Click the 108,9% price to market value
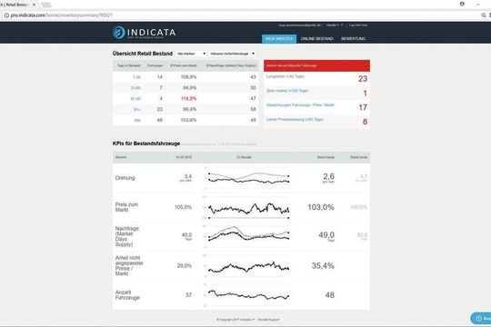The height and width of the screenshot is (327, 491). (188, 77)
